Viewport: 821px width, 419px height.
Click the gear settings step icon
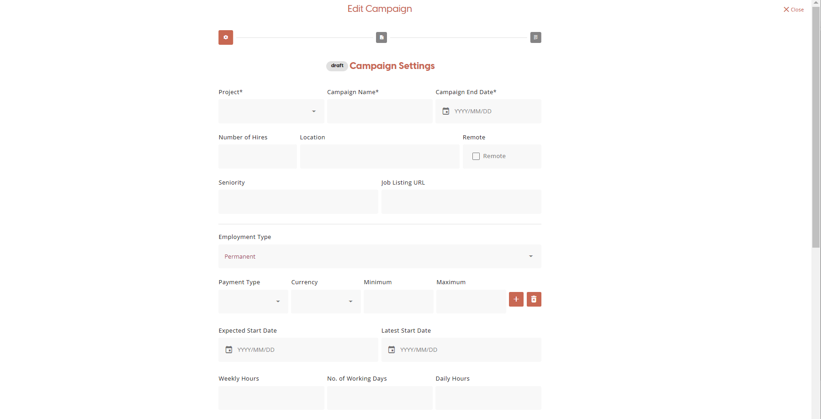tap(226, 37)
